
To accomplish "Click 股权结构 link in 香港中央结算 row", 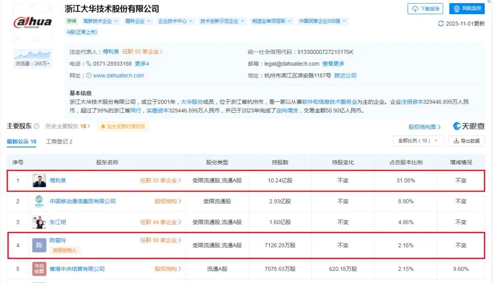I will click(x=168, y=269).
